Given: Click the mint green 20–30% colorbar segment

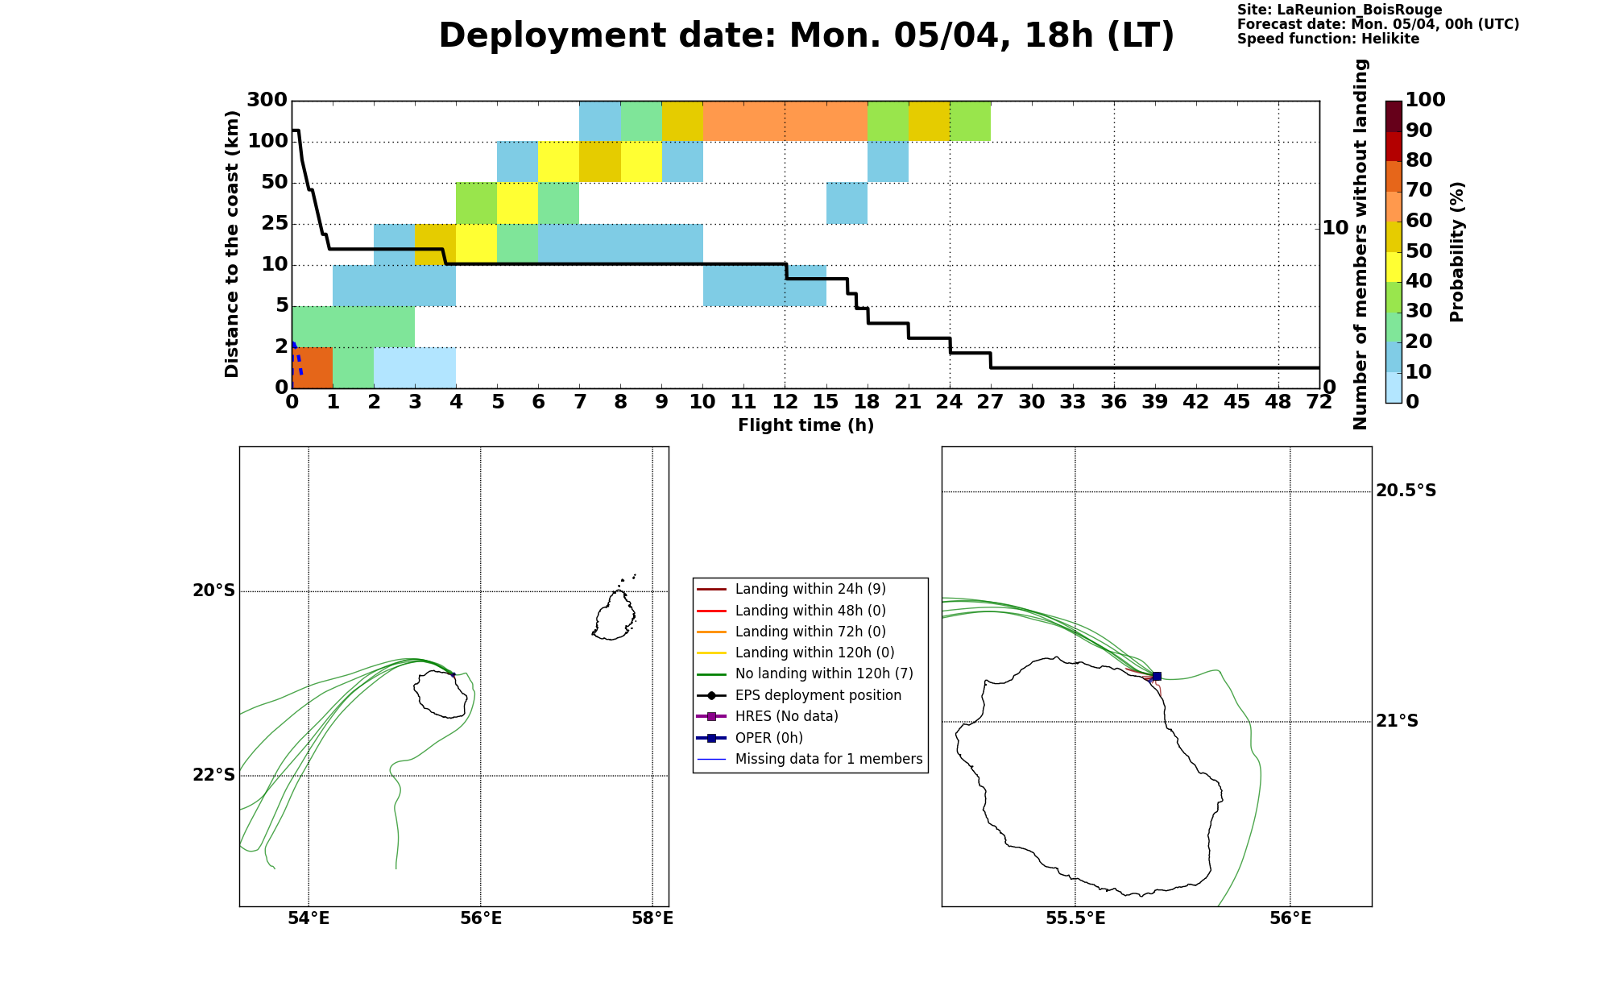Looking at the screenshot, I should 1394,327.
